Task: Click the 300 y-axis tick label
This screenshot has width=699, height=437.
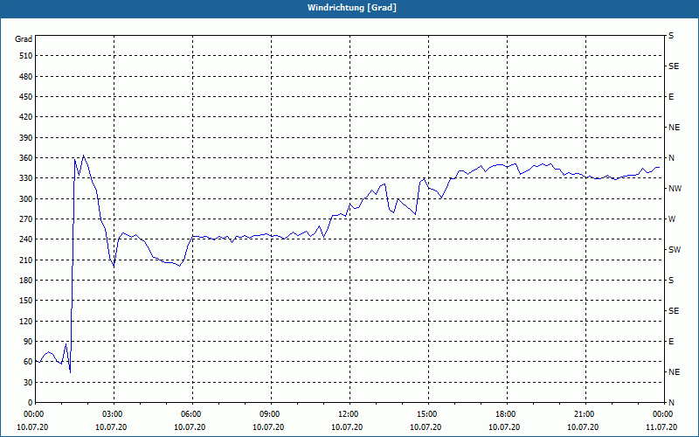Action: 26,199
